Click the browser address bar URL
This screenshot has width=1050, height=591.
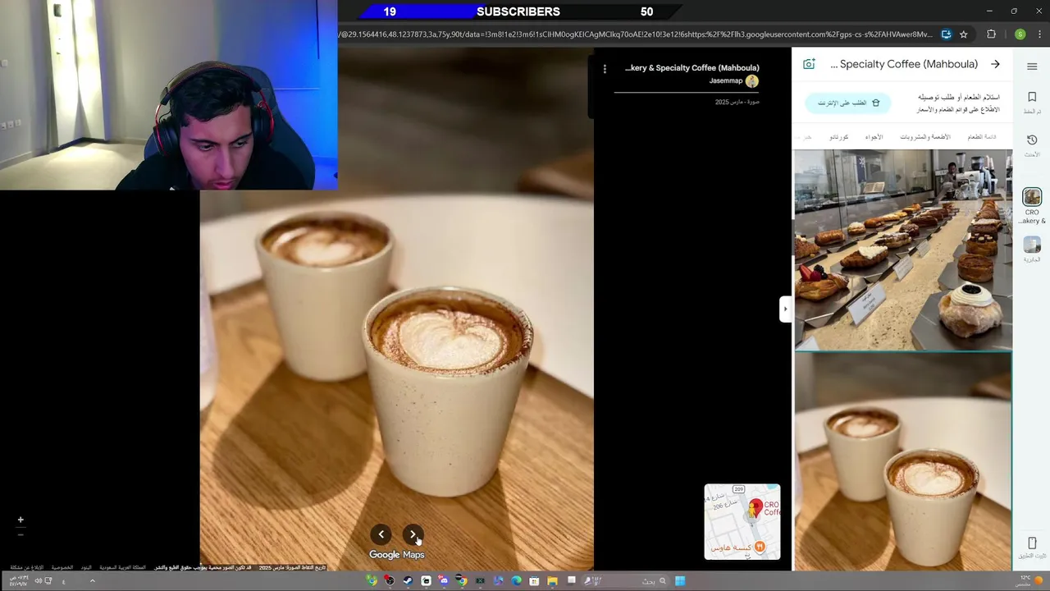(x=636, y=34)
